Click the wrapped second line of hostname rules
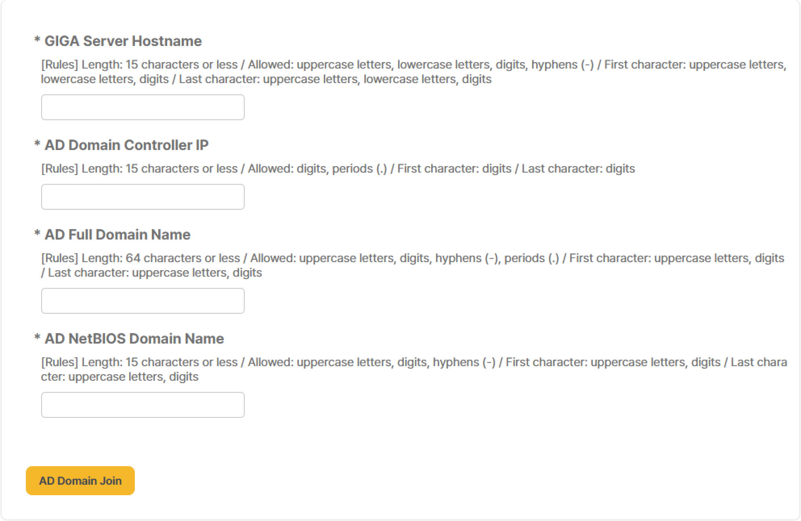The width and height of the screenshot is (801, 521). [266, 79]
